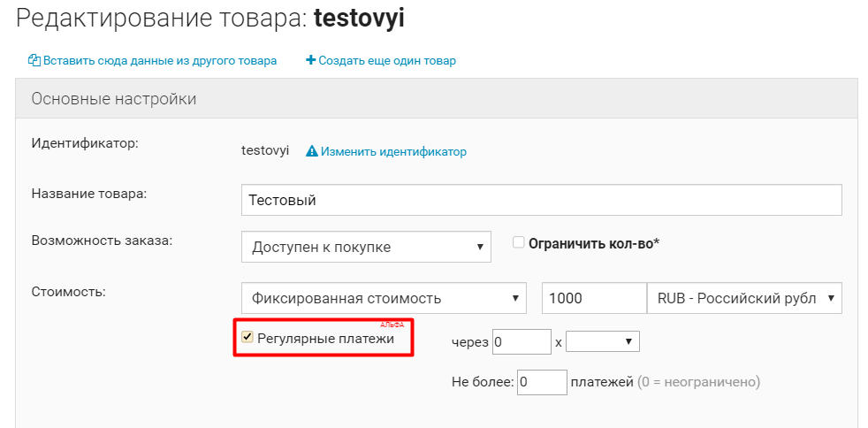Focus the "Не более" payments count field
868x428 pixels.
pyautogui.click(x=542, y=382)
